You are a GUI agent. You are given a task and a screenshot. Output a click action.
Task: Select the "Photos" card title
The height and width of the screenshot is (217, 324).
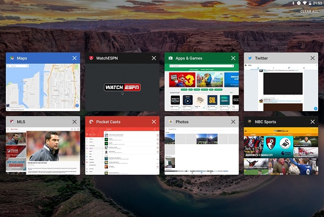182,122
